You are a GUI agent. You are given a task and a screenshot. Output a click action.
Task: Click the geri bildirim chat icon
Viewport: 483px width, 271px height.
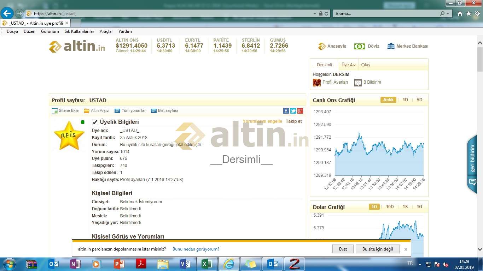click(x=472, y=182)
